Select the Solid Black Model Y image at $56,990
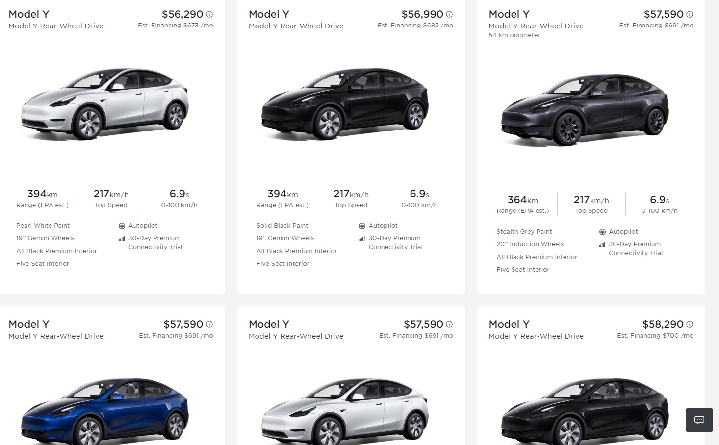The height and width of the screenshot is (445, 719). pos(345,104)
